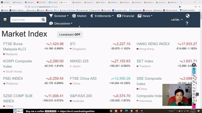202x113 pixels.
Task: Close the active Market browser tab
Action: point(70,2)
